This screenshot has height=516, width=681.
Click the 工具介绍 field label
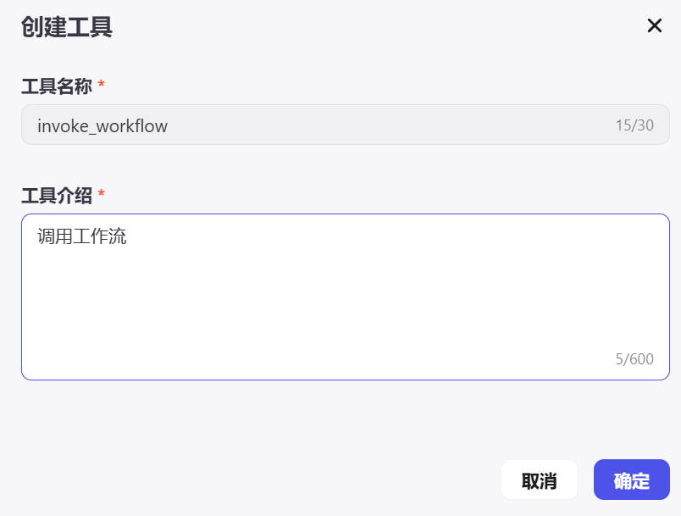(56, 196)
